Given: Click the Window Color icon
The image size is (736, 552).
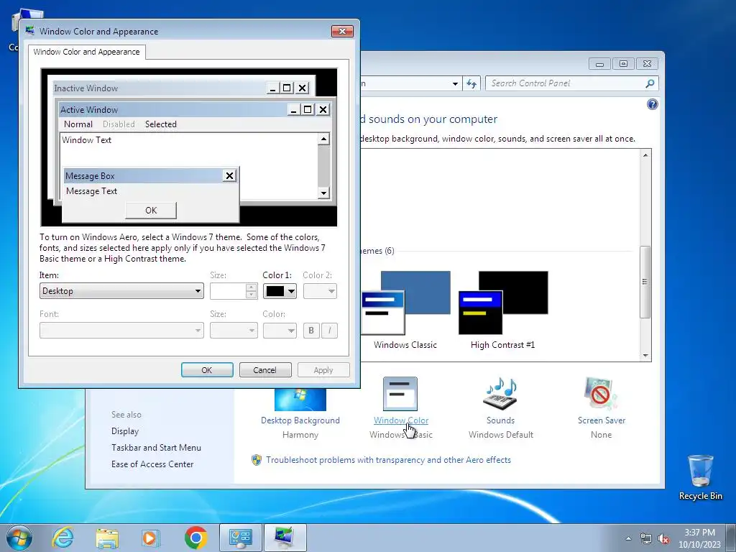Looking at the screenshot, I should (400, 394).
